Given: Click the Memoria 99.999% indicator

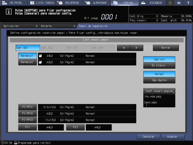Looking at the screenshot, I should (x=177, y=16).
